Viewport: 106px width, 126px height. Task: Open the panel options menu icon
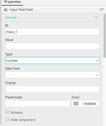(102, 9)
